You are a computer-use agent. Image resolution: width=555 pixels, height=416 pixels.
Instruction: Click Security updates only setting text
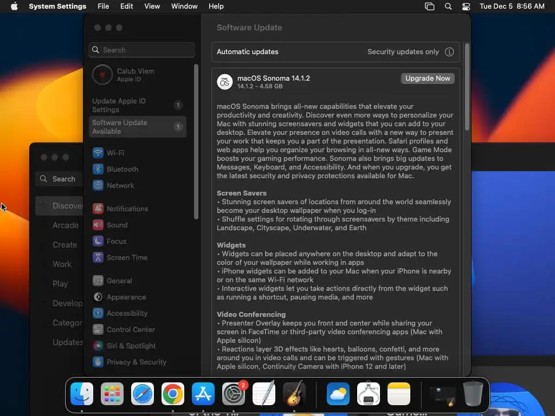coord(403,52)
